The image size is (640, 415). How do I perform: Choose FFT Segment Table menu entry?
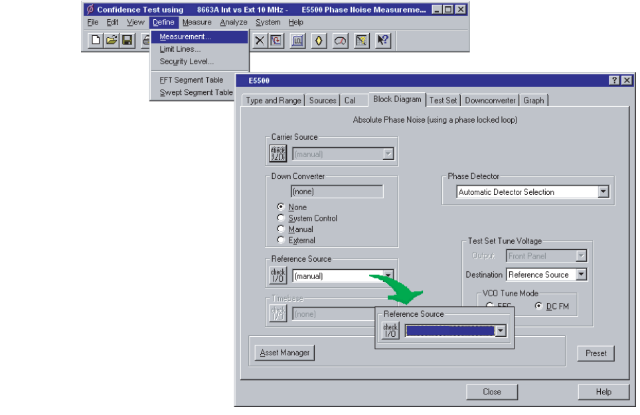pyautogui.click(x=193, y=80)
